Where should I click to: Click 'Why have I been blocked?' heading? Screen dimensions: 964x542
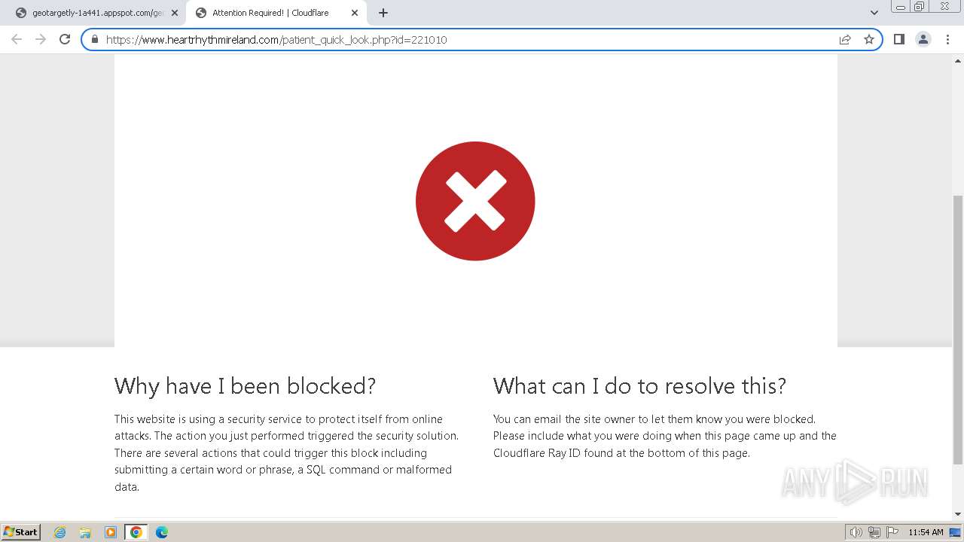[245, 386]
